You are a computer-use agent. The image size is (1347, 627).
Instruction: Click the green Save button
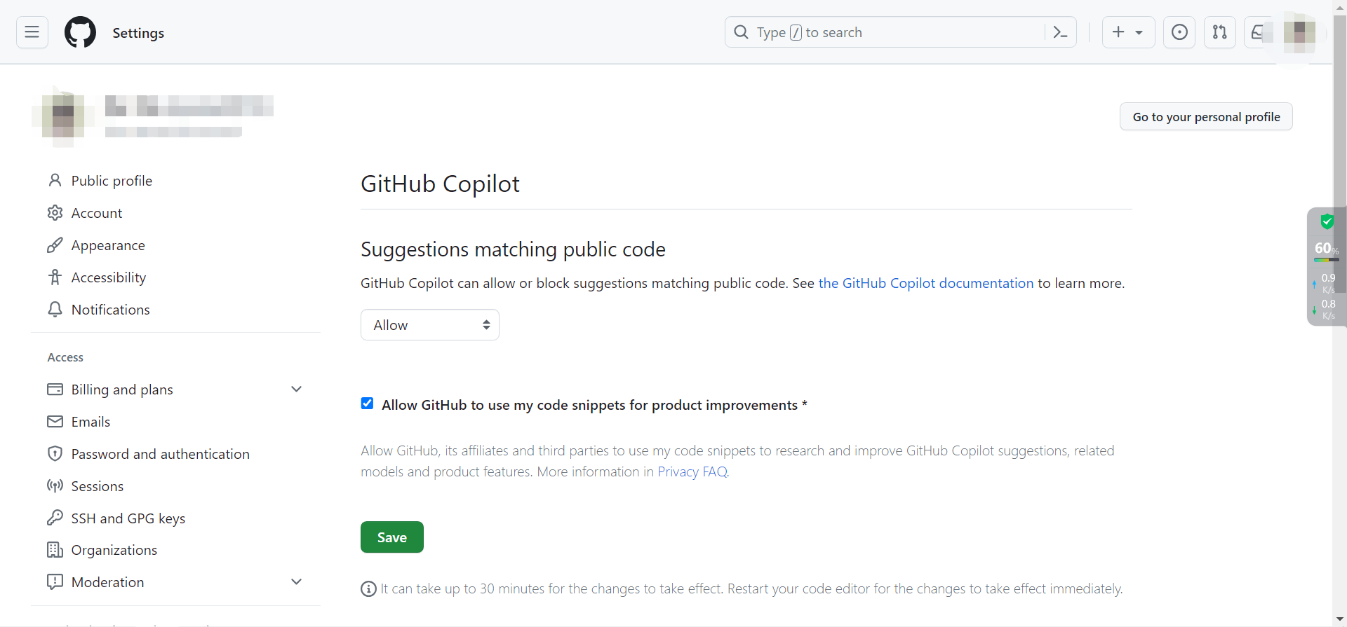391,537
